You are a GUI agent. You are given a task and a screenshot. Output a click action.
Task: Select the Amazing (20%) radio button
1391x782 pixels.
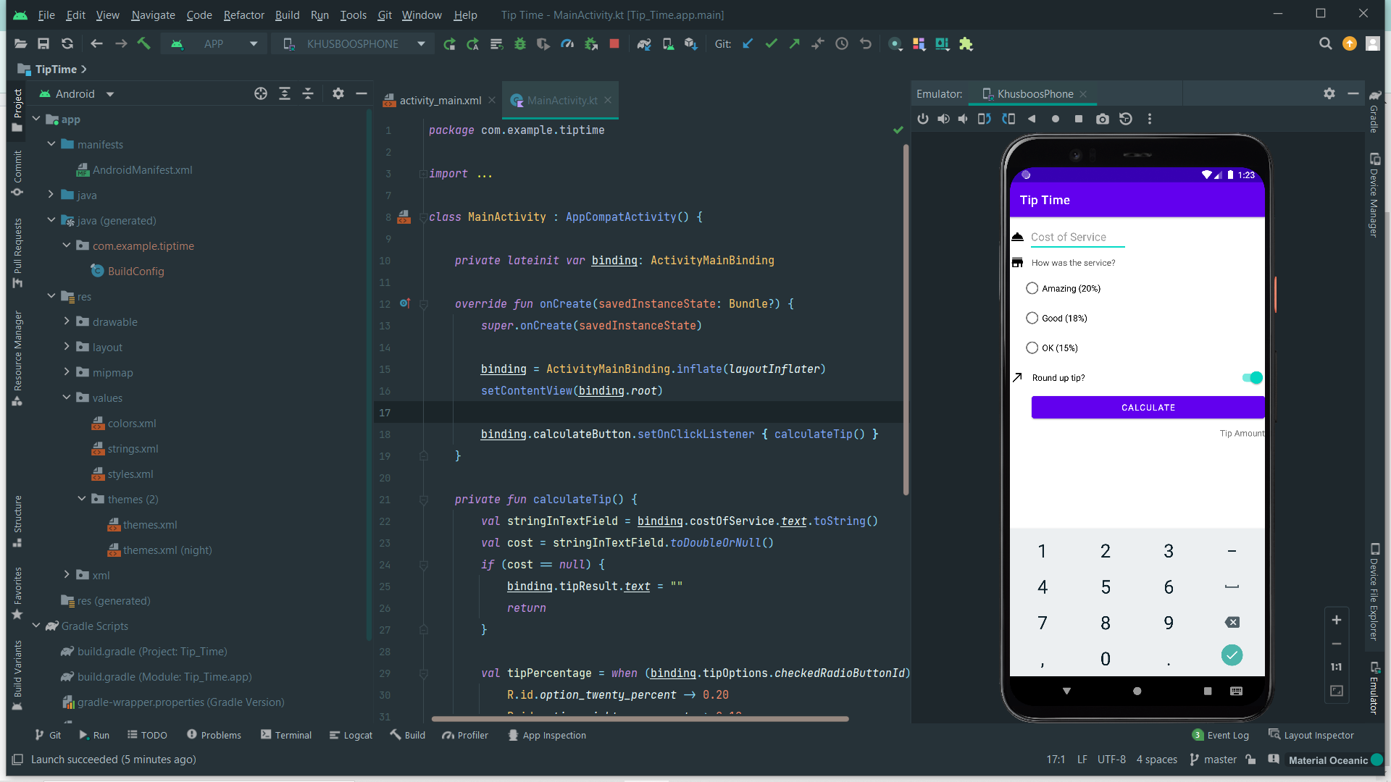point(1032,288)
